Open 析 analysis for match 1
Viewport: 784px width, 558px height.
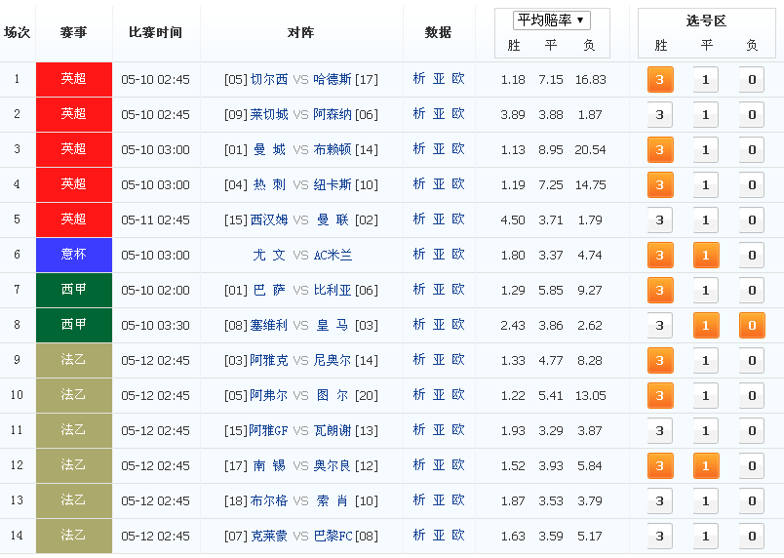(419, 79)
